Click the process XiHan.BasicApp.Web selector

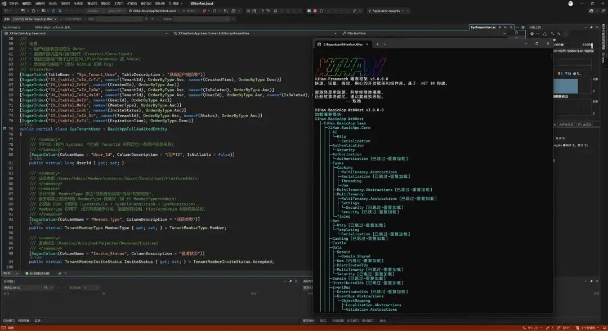pyautogui.click(x=35, y=19)
